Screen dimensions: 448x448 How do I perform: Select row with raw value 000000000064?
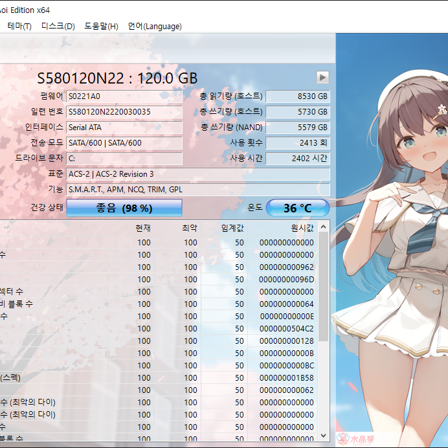point(159,304)
